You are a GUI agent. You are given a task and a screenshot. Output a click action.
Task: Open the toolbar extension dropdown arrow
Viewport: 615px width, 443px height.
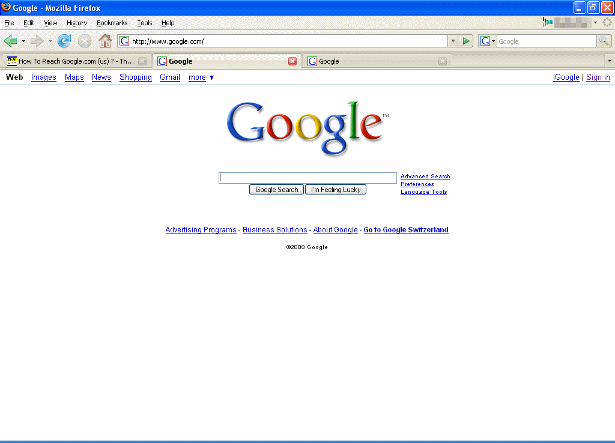(595, 23)
